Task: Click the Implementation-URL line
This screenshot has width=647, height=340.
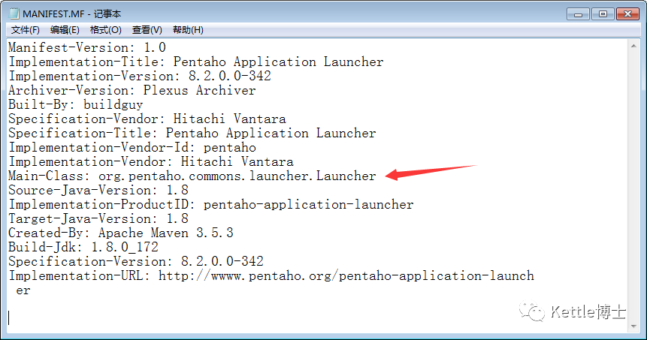Action: pos(271,275)
